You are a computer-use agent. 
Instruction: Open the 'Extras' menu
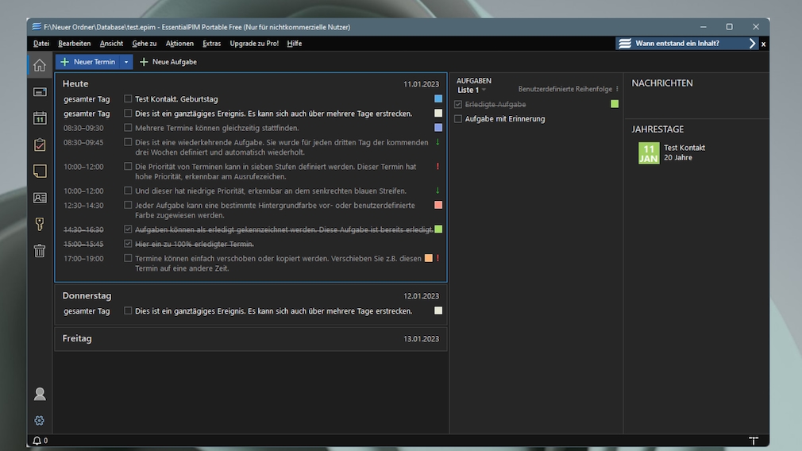[x=211, y=44]
